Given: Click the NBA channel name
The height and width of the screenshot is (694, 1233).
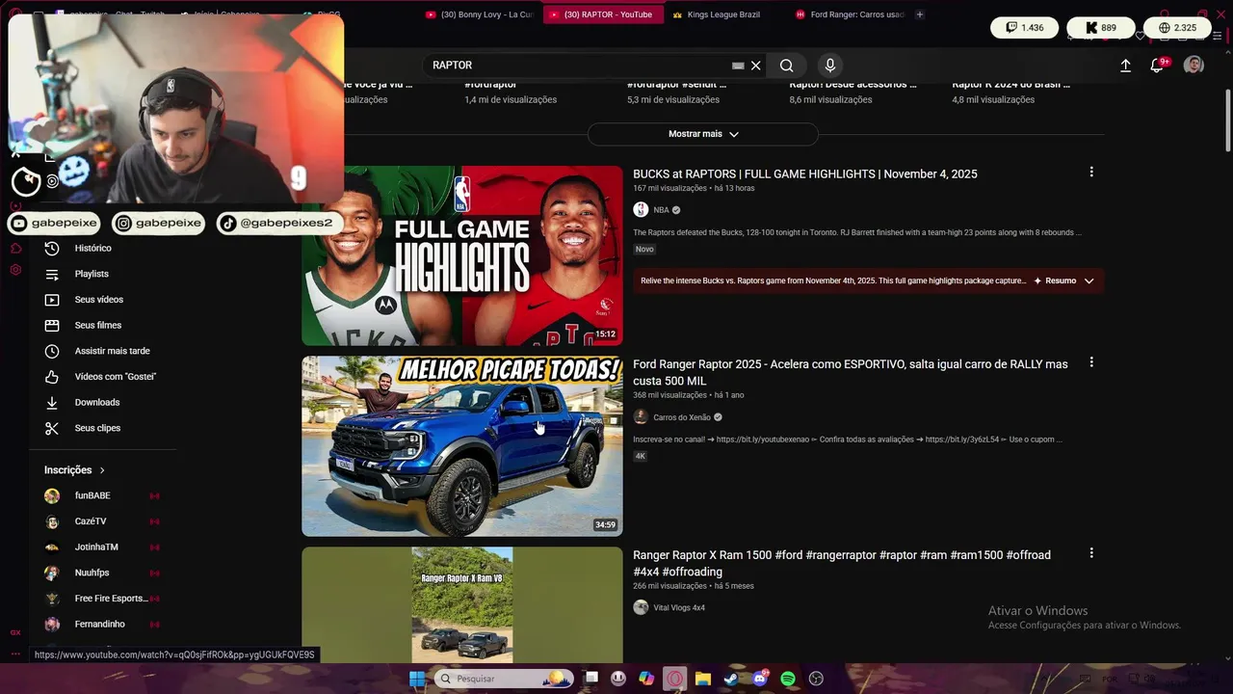Looking at the screenshot, I should click(661, 210).
